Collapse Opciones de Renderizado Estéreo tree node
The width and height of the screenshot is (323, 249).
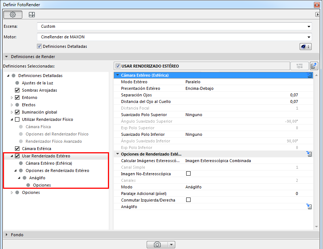coord(15,171)
